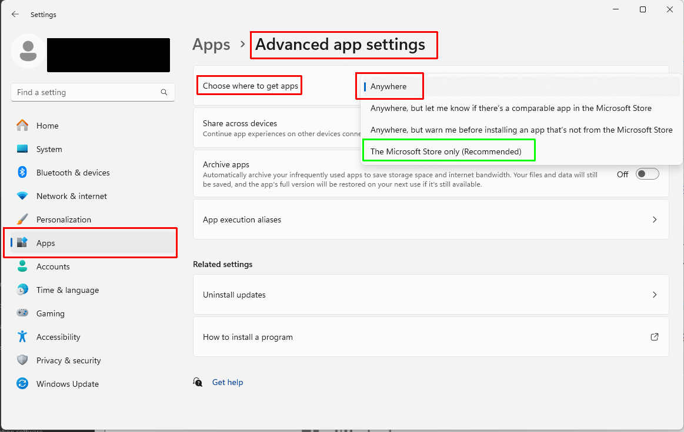Click the back arrow in Settings

(x=15, y=14)
